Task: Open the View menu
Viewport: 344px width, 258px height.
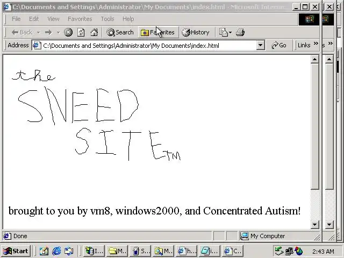Action: [x=53, y=19]
